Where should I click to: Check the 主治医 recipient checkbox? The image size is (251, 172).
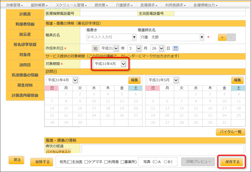tap(70, 162)
